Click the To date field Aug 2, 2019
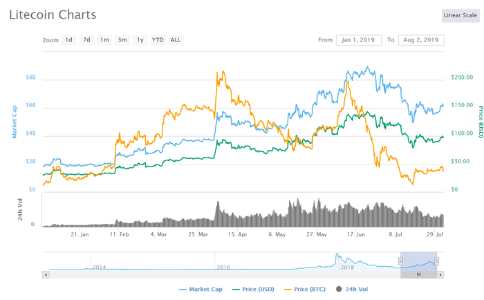484x300 pixels. click(x=421, y=40)
